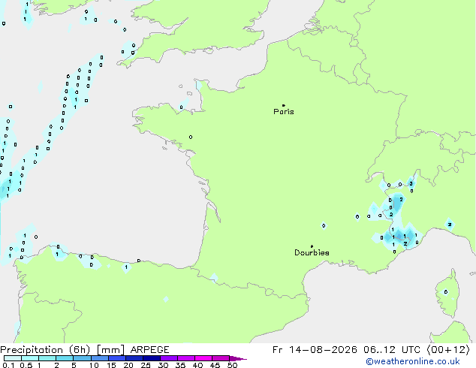Click the '0' value on Corsica

pos(446,292)
